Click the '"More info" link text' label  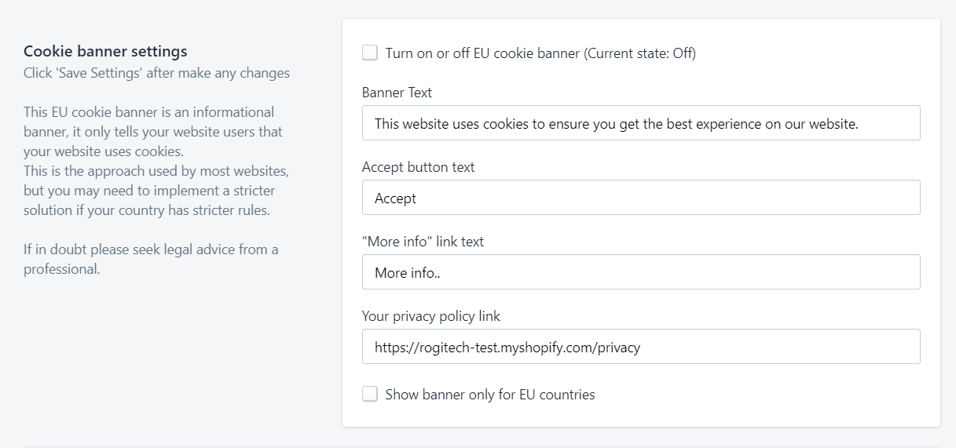point(423,242)
